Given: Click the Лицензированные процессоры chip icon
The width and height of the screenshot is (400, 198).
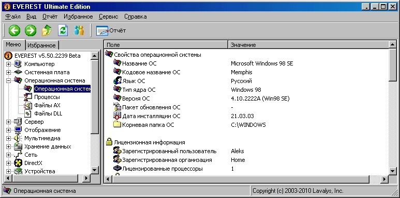Looking at the screenshot, I should coord(117,168).
